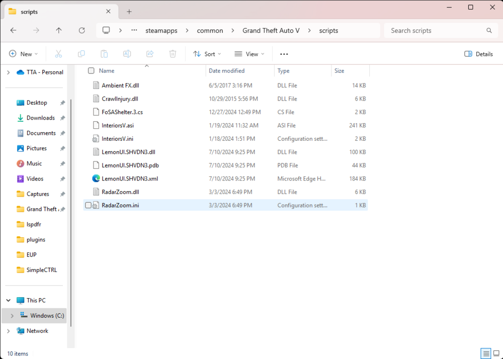Screen dimensions: 503x359
Task: Click the Paste icon
Action: click(104, 54)
